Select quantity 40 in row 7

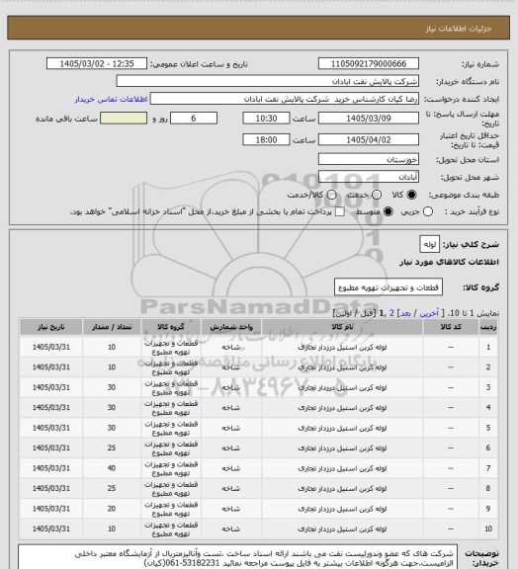point(112,468)
